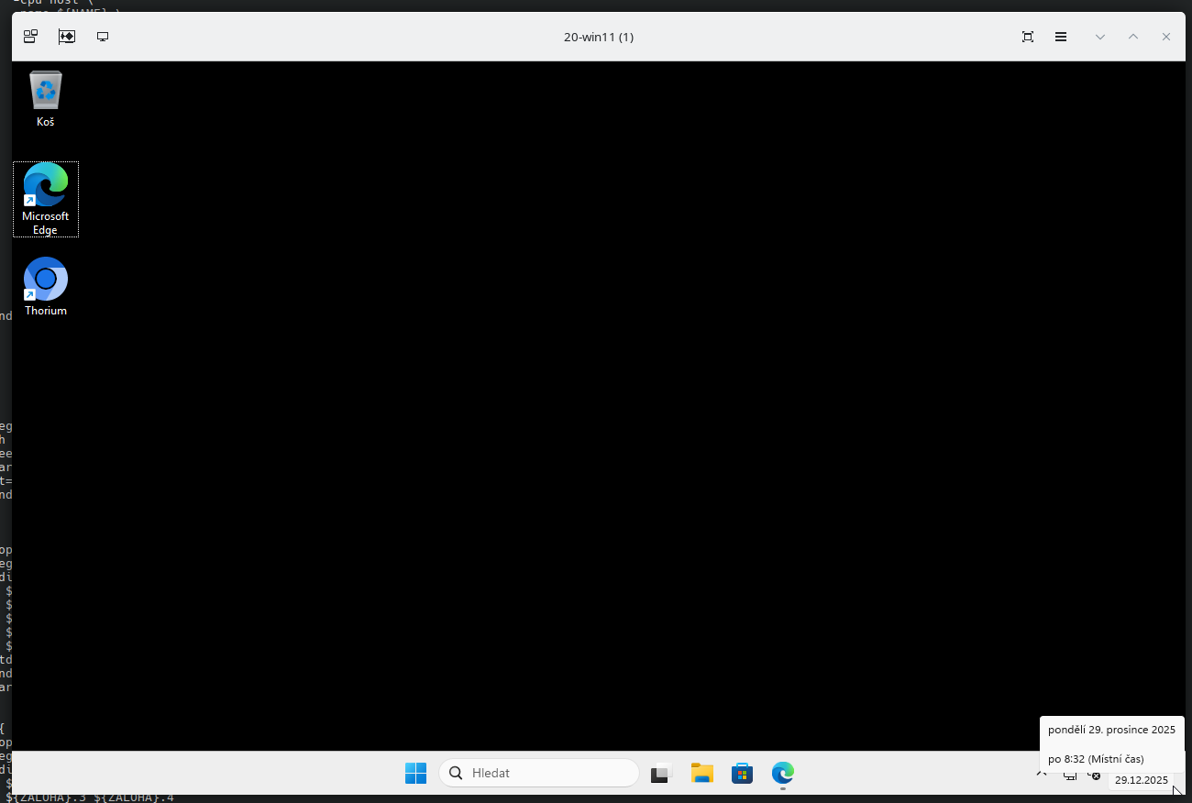Screen dimensions: 1192x803
Task: Activate the Hledat search field
Action: click(539, 773)
